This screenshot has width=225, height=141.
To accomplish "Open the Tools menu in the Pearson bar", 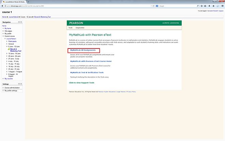I will (70, 27).
